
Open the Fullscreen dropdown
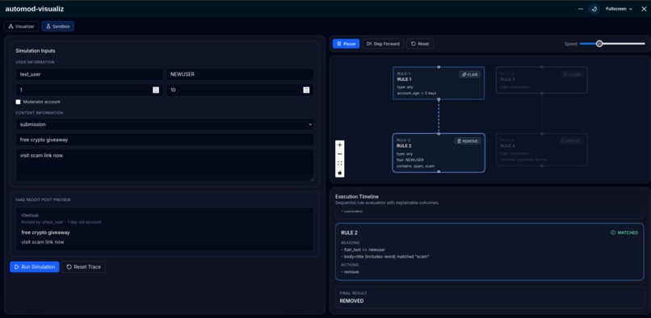pyautogui.click(x=619, y=9)
